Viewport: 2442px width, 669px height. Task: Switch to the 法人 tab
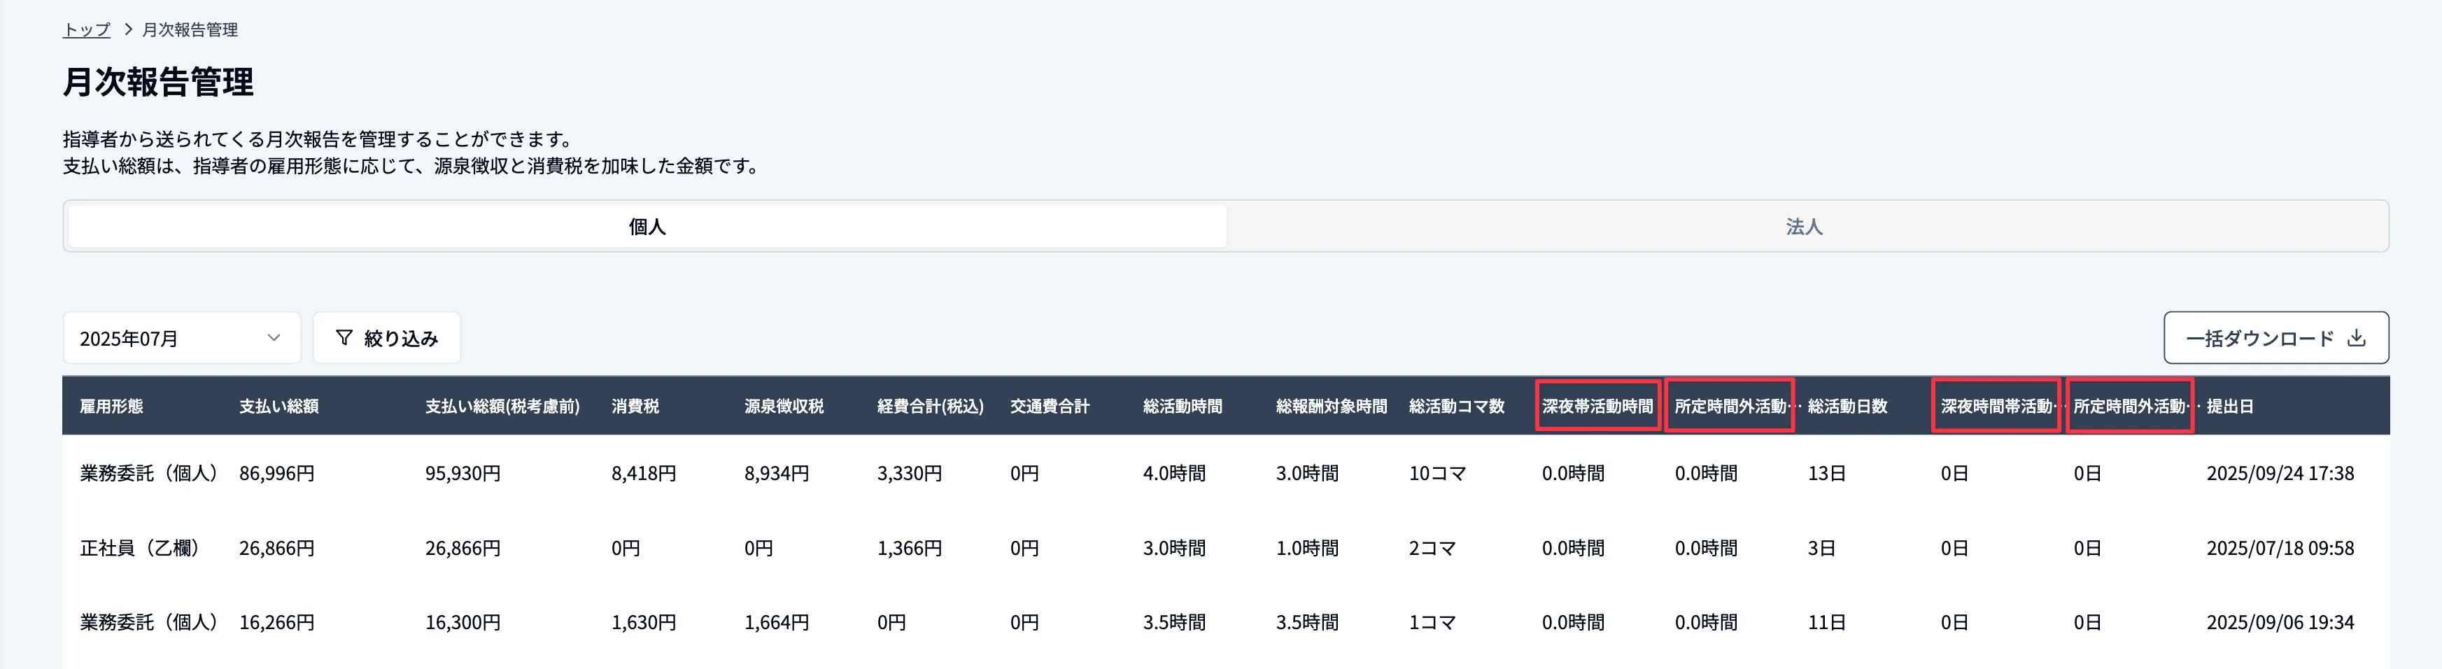point(1804,227)
